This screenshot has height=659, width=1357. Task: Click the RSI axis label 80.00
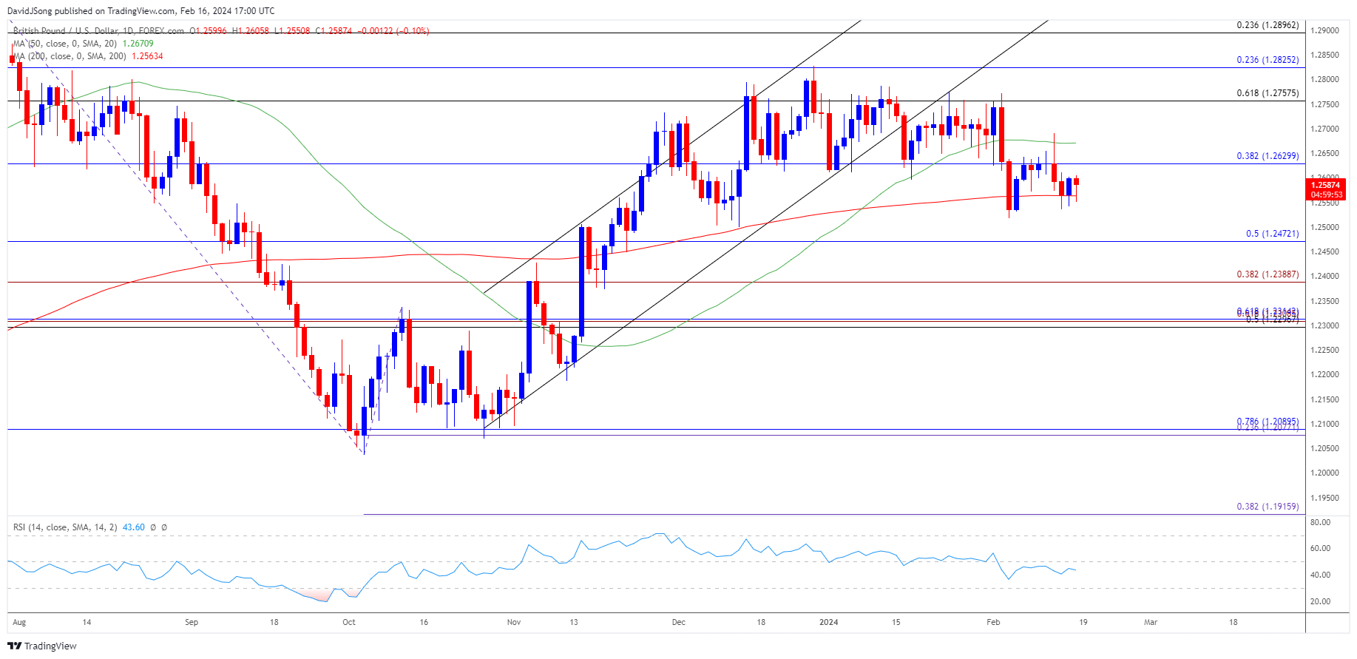1320,522
